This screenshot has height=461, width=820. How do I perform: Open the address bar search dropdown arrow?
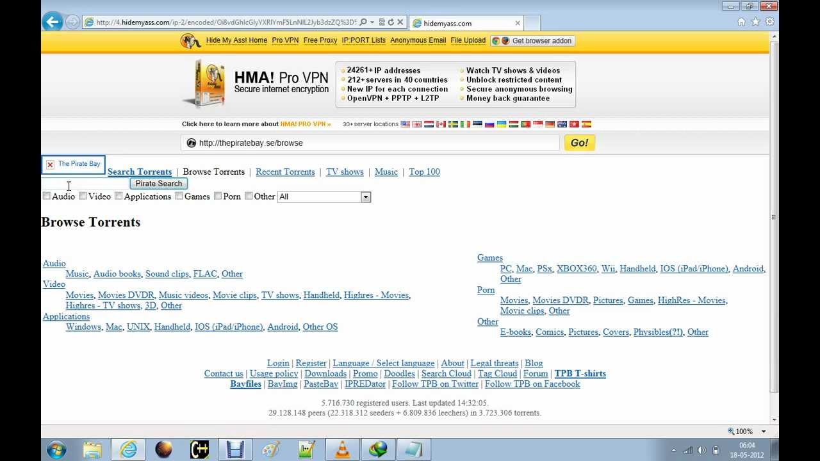pyautogui.click(x=372, y=22)
